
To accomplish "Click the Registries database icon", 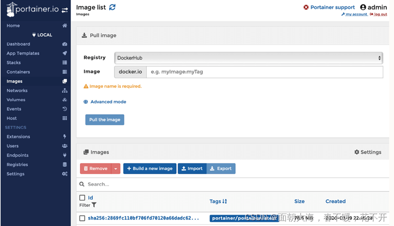I will click(x=65, y=164).
